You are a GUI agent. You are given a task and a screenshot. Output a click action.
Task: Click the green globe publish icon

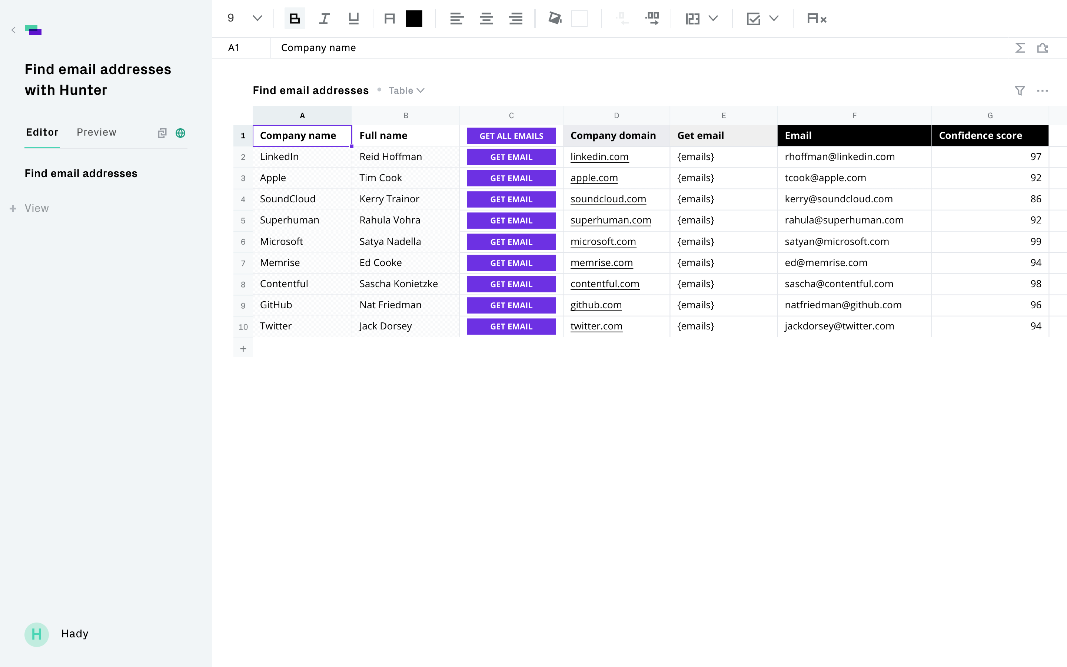point(180,133)
